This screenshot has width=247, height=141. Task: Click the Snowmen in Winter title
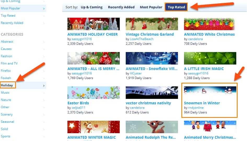tap(202, 103)
